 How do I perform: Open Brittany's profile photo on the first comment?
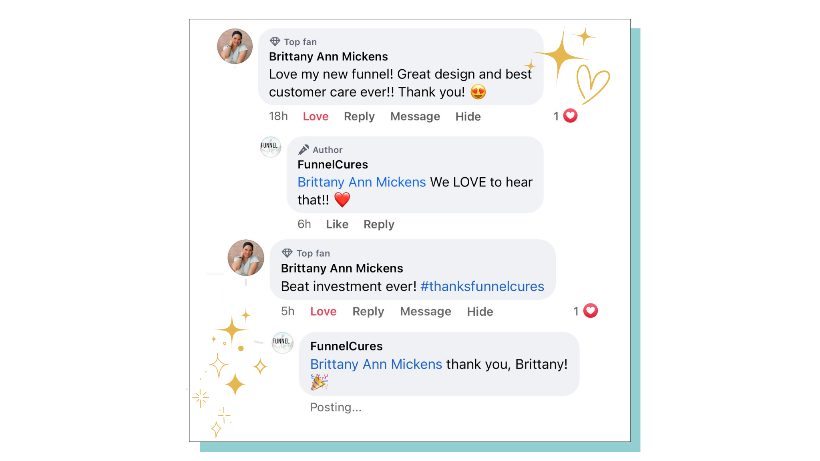pyautogui.click(x=235, y=46)
